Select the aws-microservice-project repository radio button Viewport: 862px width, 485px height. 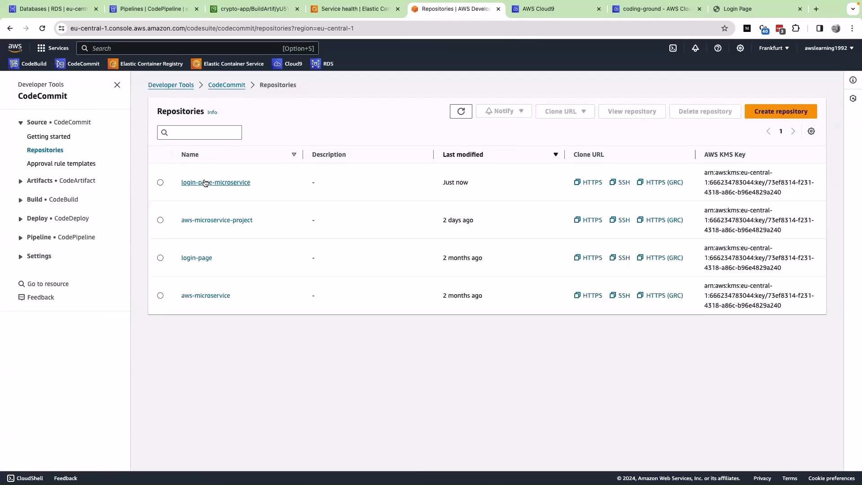[160, 220]
